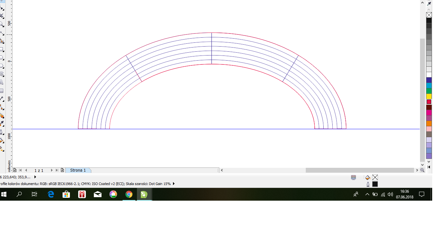Expand the cursor coordinates status flyout arrow
436x245 pixels.
coord(35,177)
